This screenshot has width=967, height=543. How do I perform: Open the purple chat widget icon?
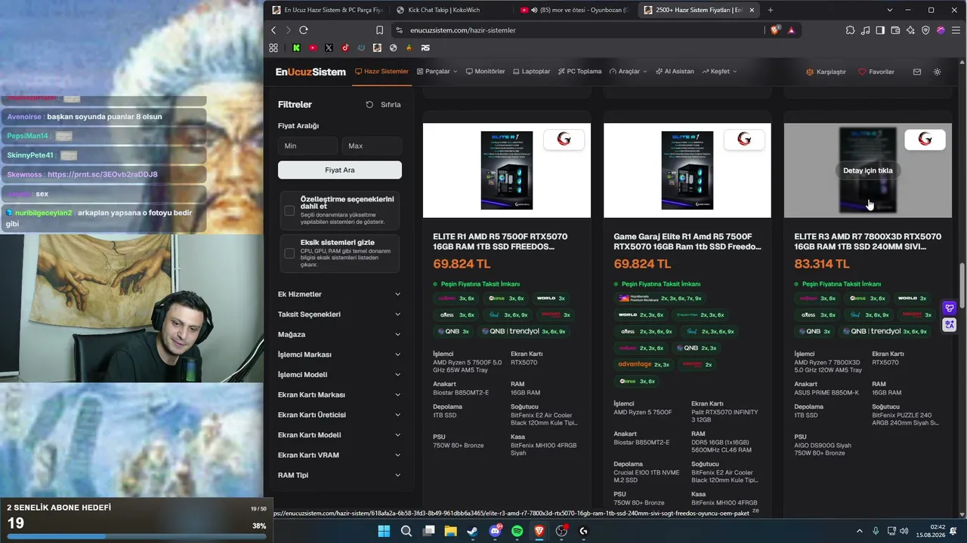click(950, 308)
